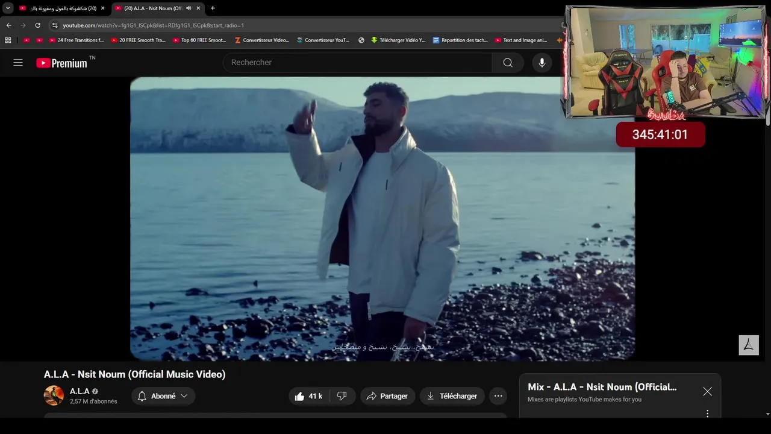This screenshot has width=771, height=434.
Task: Switch to the first Arabic-titled YouTube tab
Action: [x=62, y=8]
